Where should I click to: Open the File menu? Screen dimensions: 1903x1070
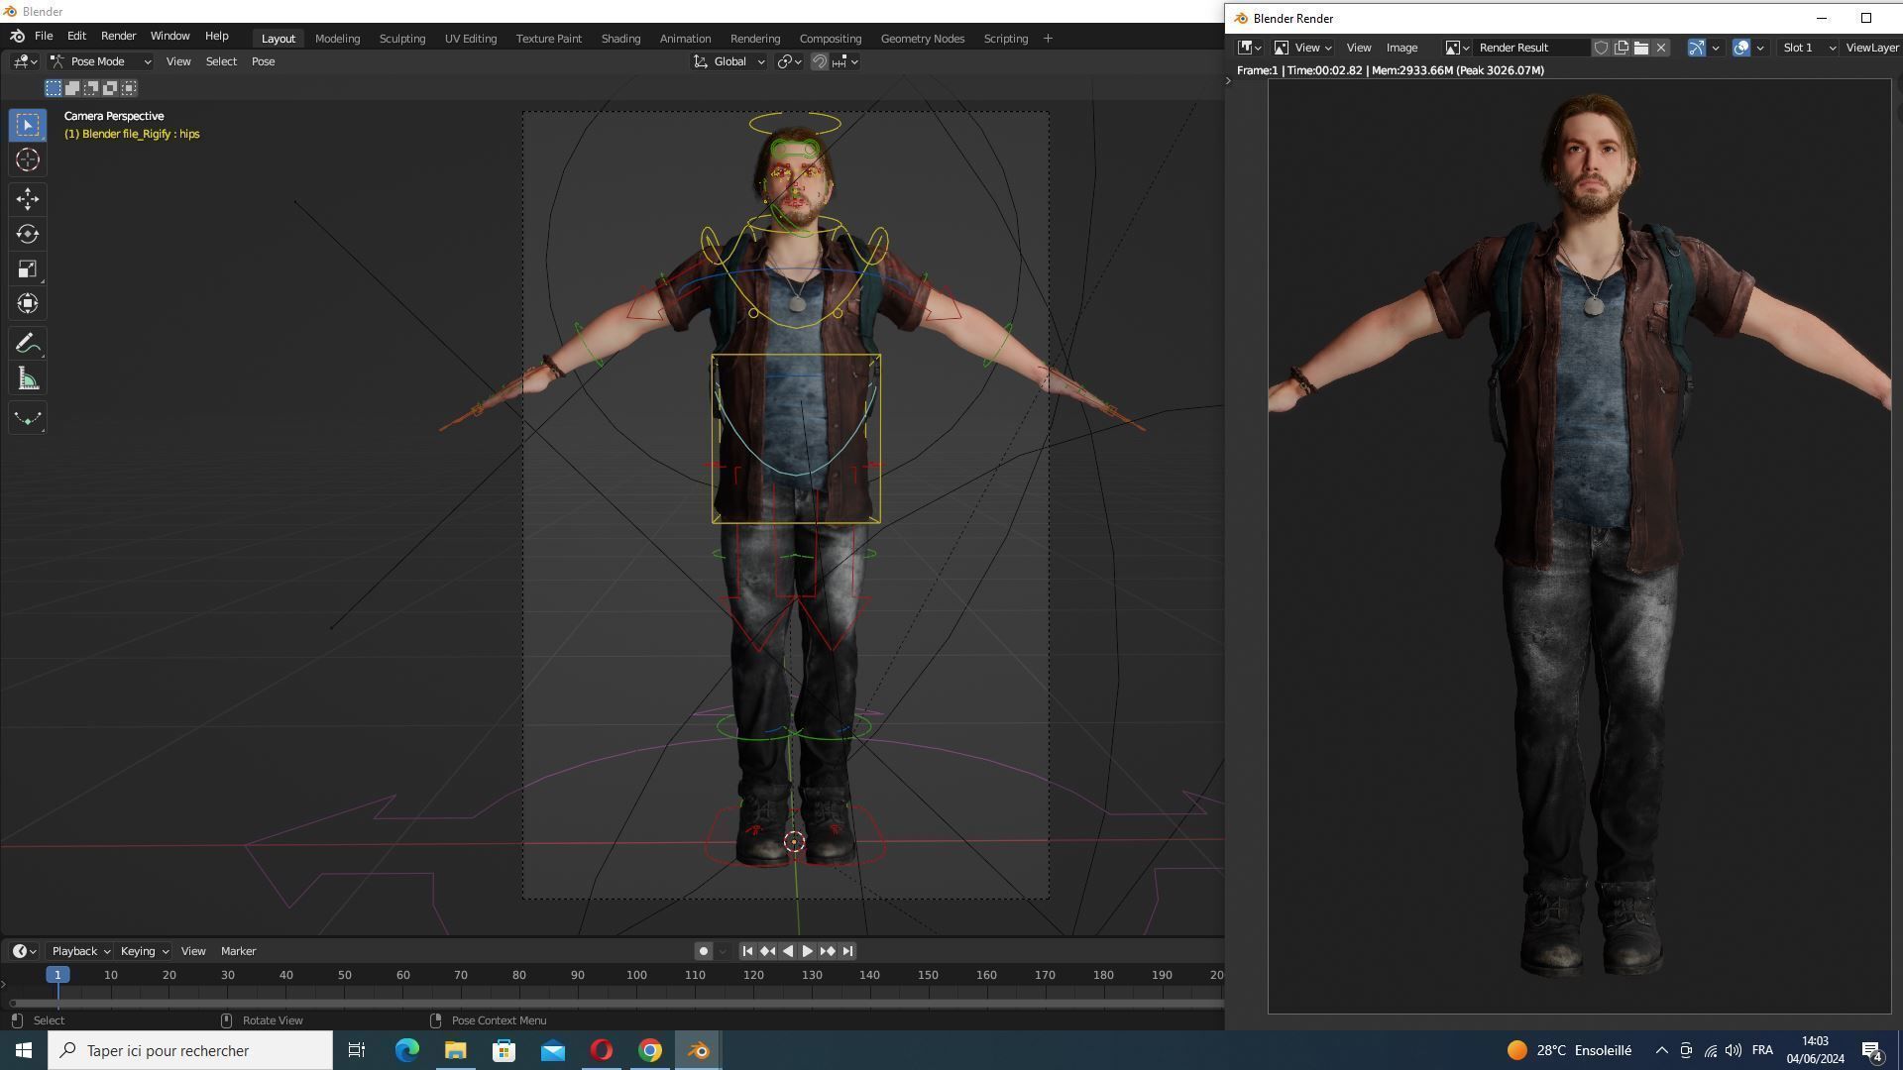click(x=44, y=36)
